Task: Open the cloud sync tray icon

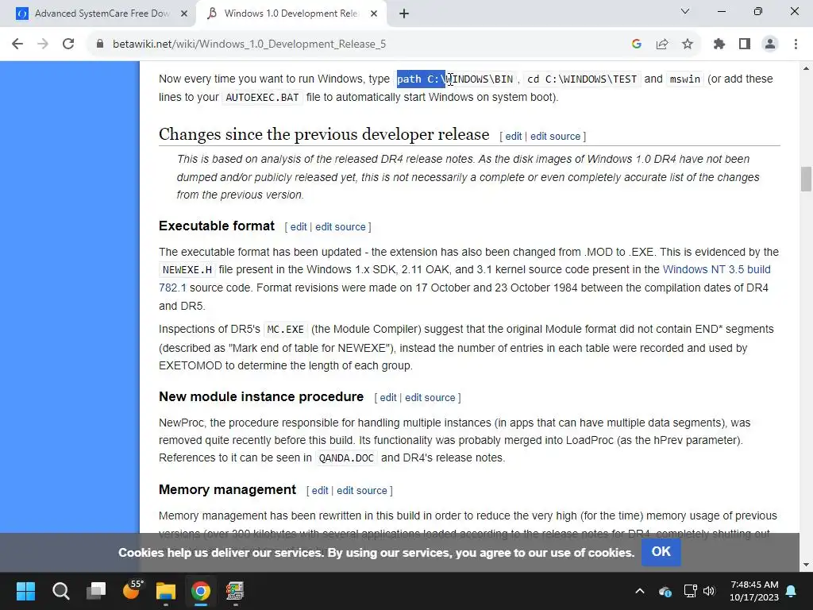Action: (x=665, y=591)
